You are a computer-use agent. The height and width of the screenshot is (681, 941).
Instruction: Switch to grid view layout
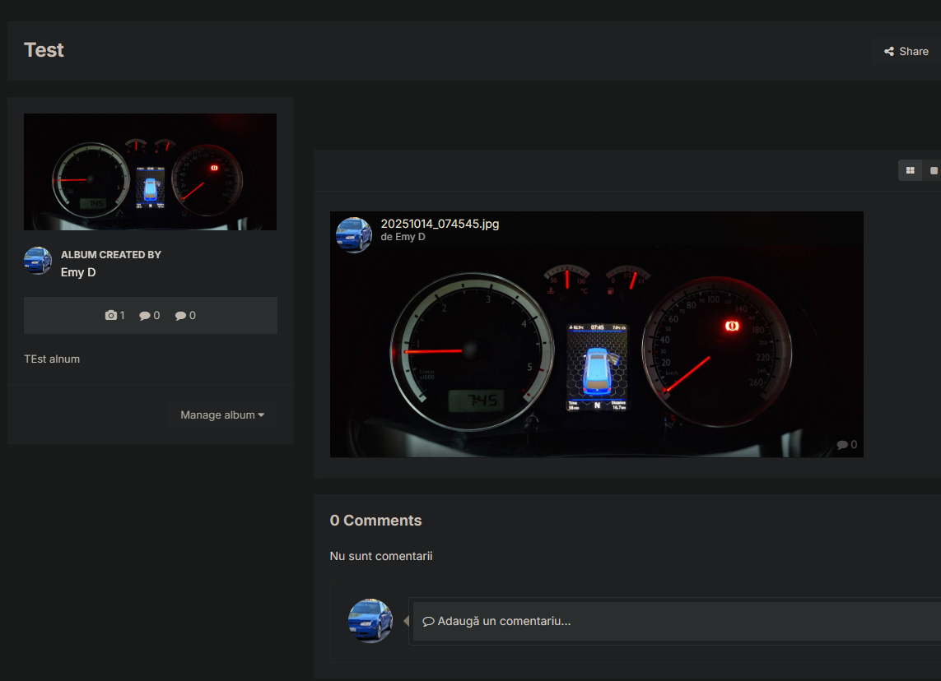[910, 170]
